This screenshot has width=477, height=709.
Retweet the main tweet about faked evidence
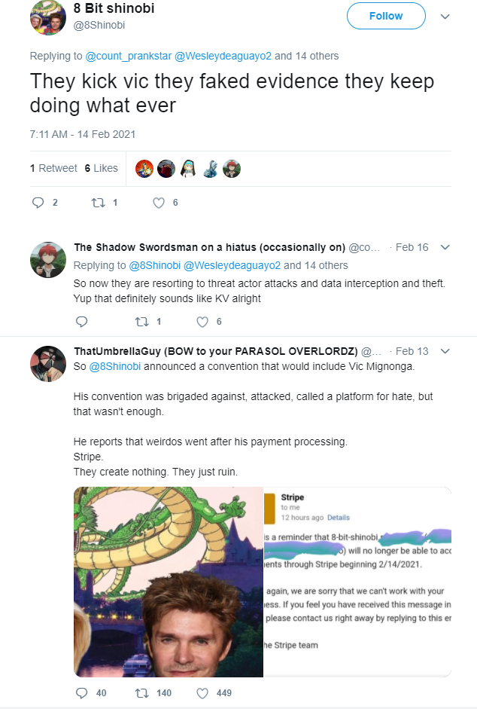tap(98, 203)
